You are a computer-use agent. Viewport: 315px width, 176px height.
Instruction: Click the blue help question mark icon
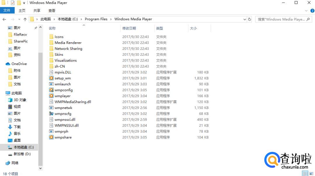pos(312,11)
